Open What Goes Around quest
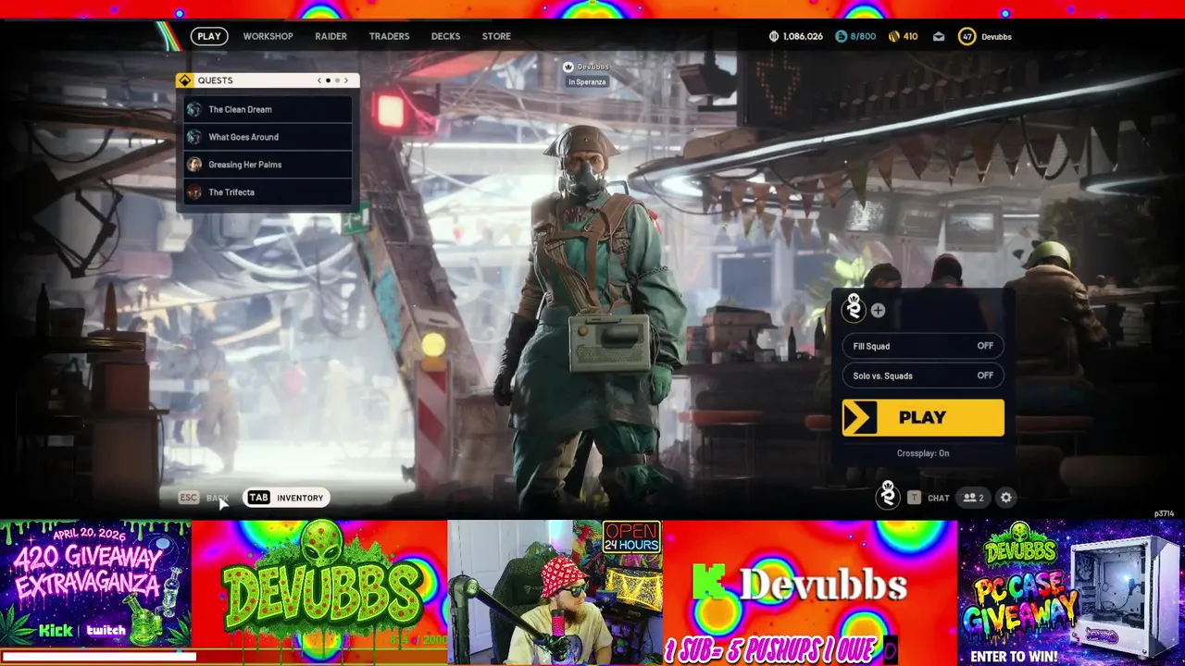This screenshot has height=666, width=1185. (x=268, y=137)
